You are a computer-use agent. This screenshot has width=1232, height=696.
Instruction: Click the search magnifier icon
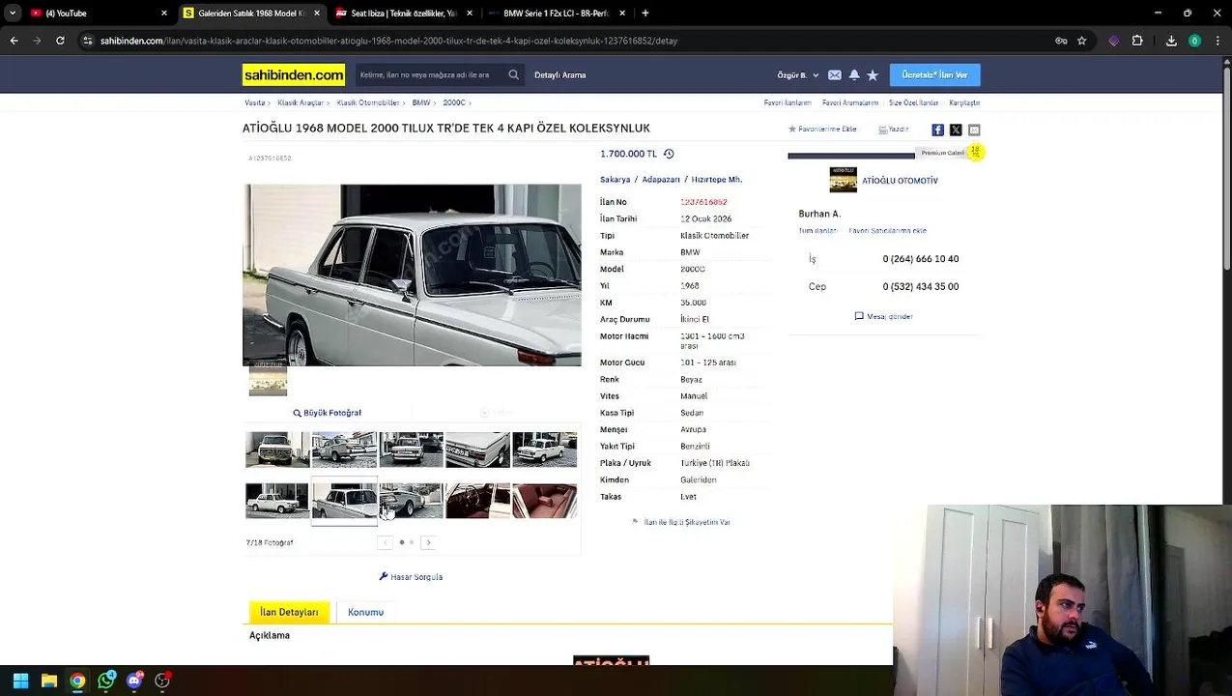(x=514, y=74)
